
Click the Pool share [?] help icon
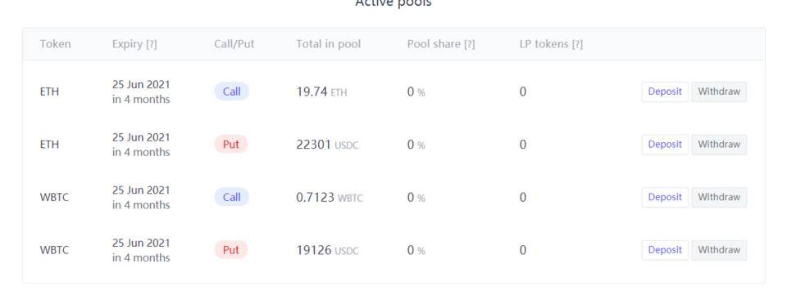469,44
